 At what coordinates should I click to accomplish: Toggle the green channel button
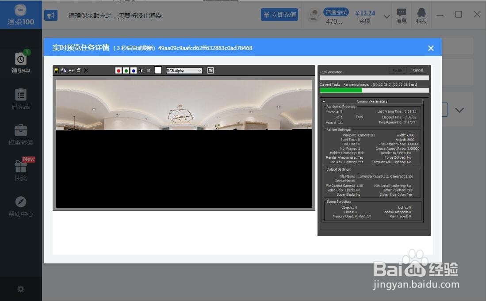click(126, 71)
